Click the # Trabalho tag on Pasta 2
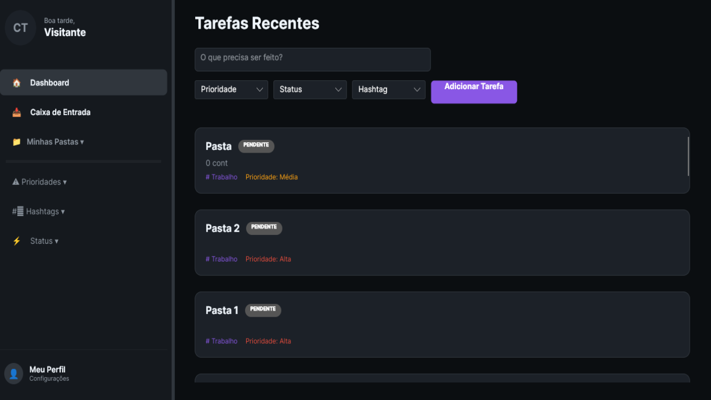 (221, 259)
